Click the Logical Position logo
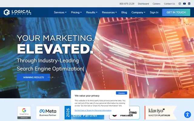The image size is (194, 121). (x=17, y=12)
